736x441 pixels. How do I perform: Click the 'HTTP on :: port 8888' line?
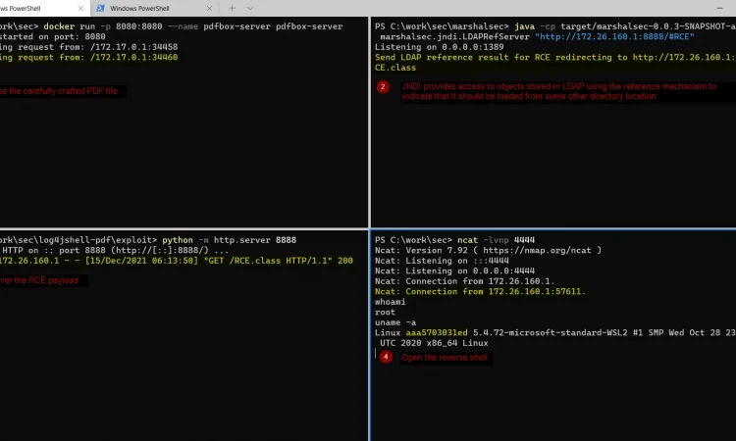tap(115, 250)
